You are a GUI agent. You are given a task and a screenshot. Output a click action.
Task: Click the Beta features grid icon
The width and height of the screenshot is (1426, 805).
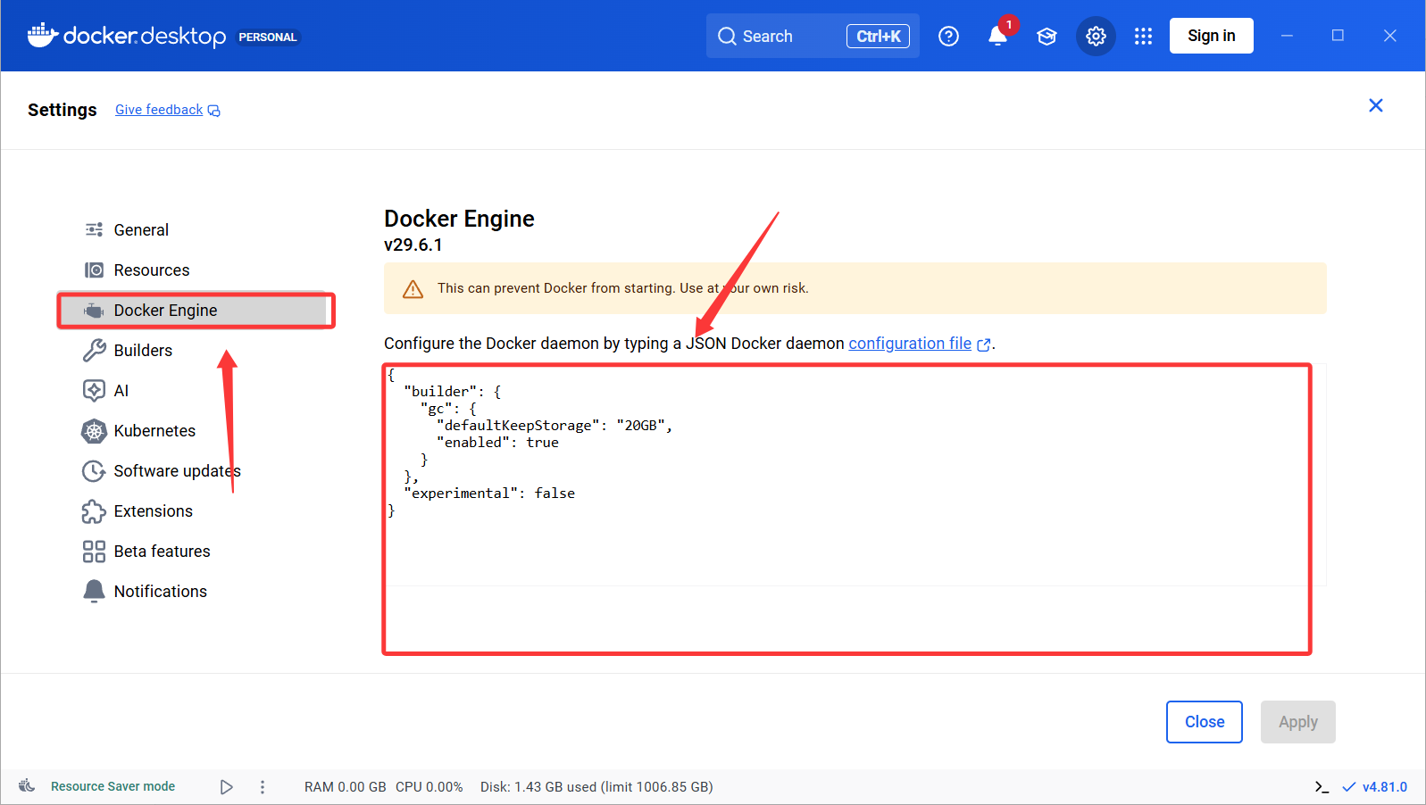(x=94, y=552)
